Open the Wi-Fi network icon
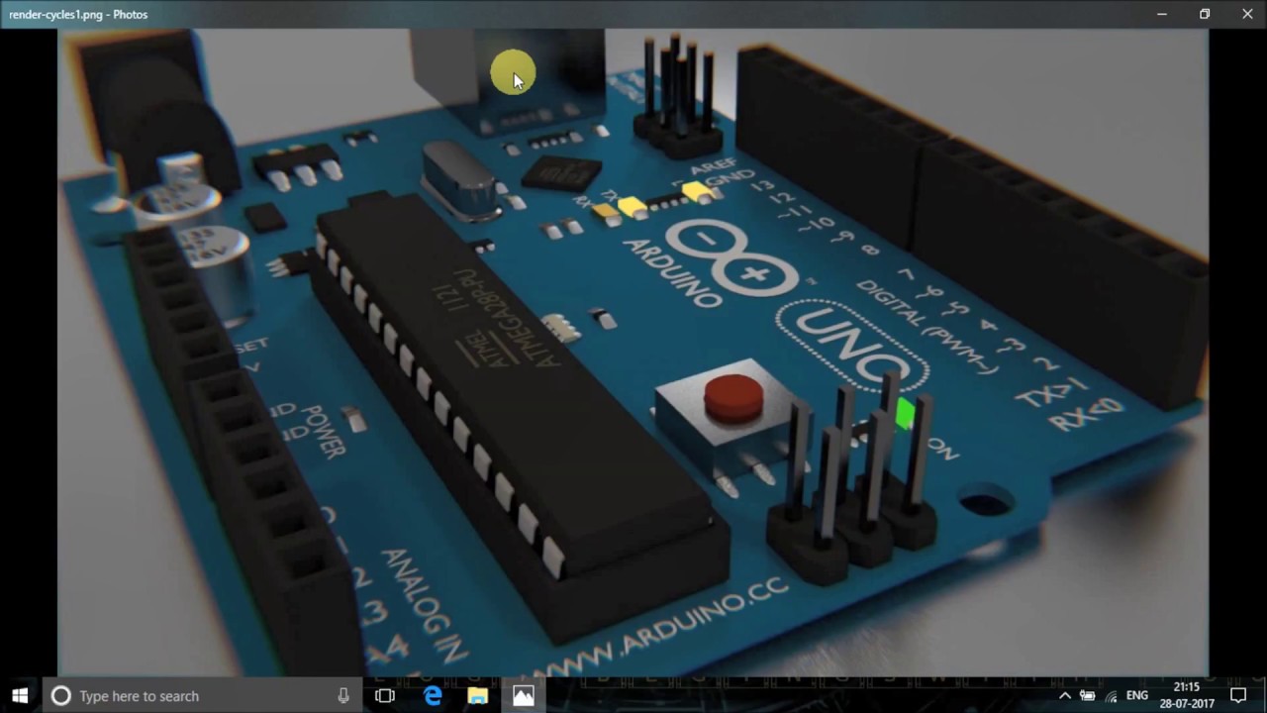This screenshot has width=1267, height=713. 1111,696
